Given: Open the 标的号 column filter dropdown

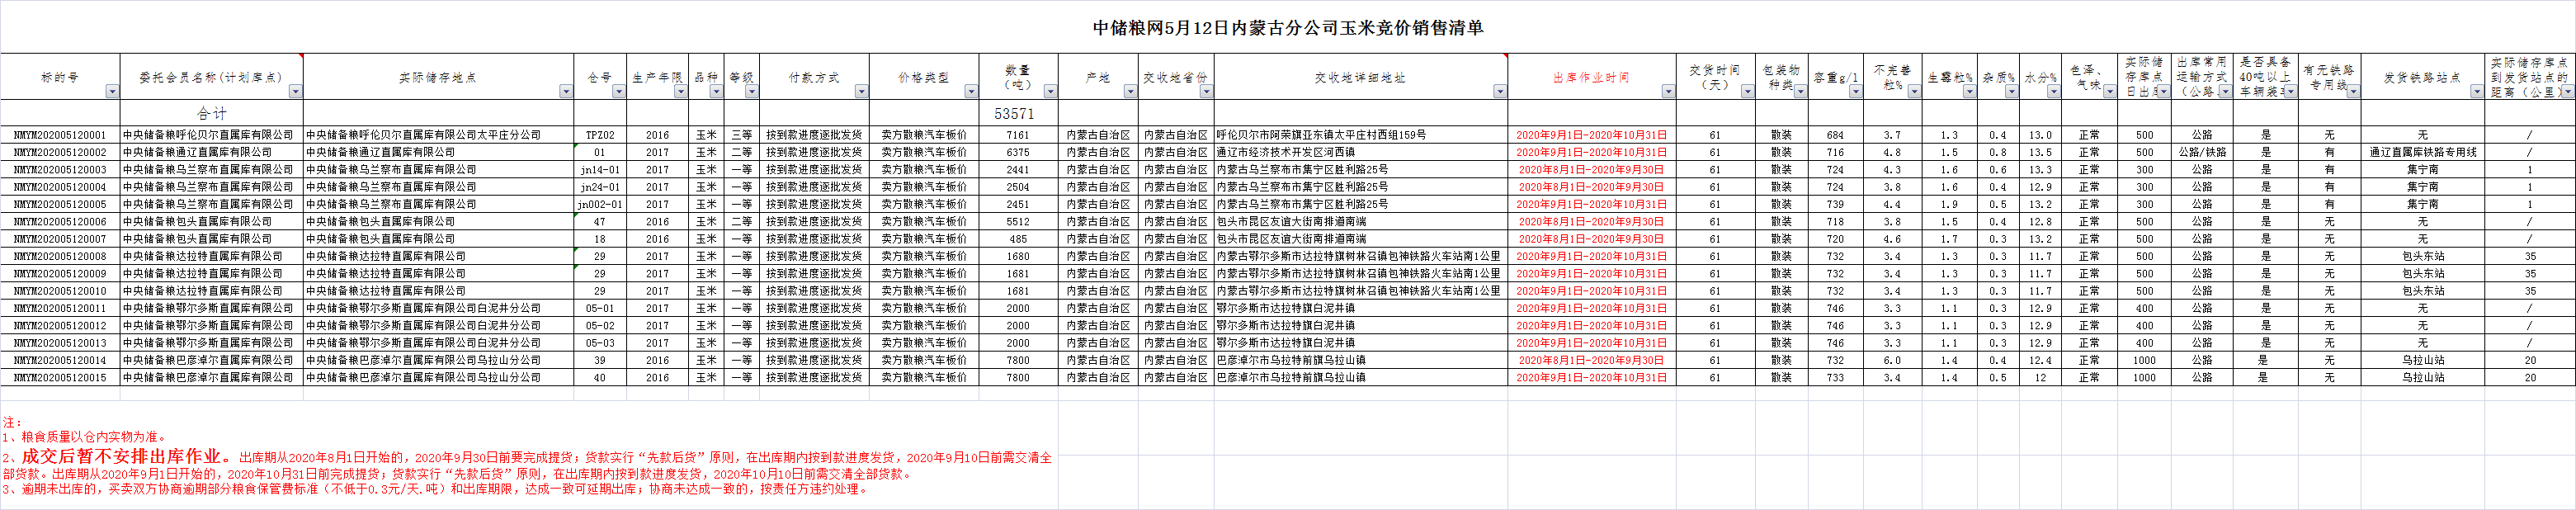Looking at the screenshot, I should (x=112, y=92).
